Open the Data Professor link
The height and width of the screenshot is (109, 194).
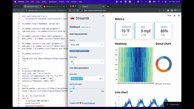(x=89, y=103)
